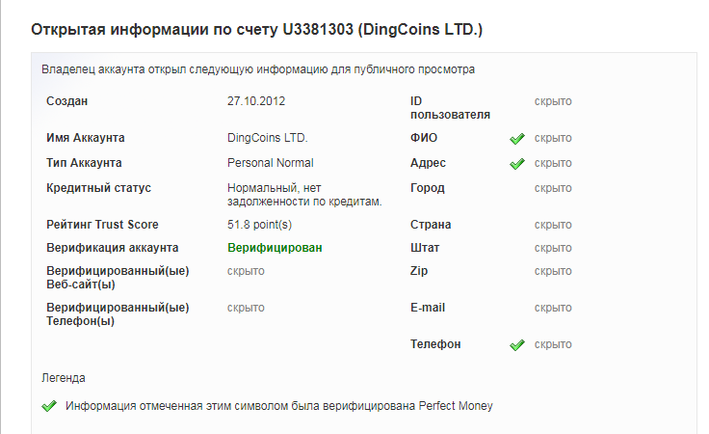Click the hidden value in E-mail row
The height and width of the screenshot is (434, 709).
point(553,308)
